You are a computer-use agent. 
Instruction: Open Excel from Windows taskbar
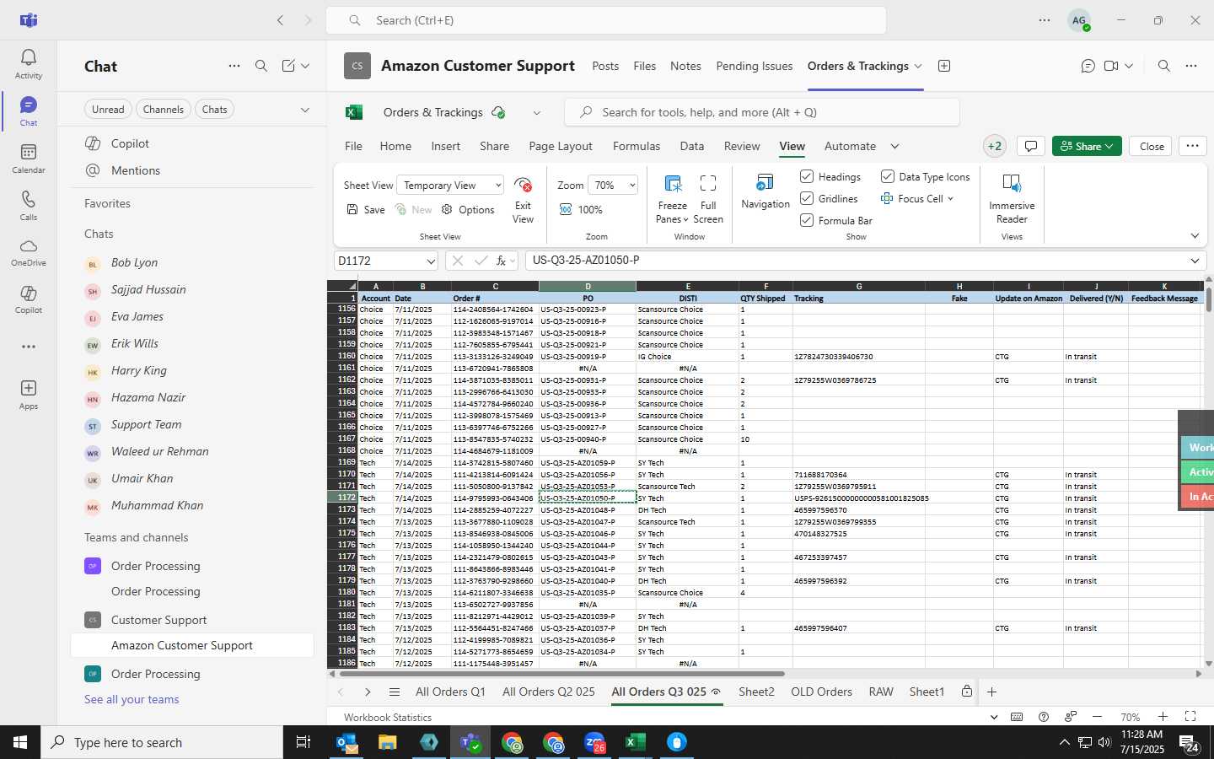[x=635, y=742]
